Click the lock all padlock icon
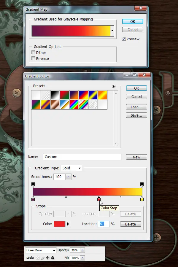Viewport: 178px width, 267px height. click(53, 258)
